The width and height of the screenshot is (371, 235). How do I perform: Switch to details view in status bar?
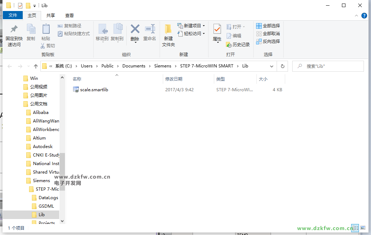point(355,228)
